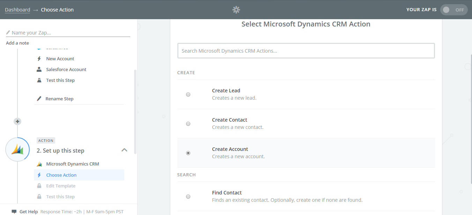Select the Create Lead radio button
This screenshot has width=472, height=215.
188,94
